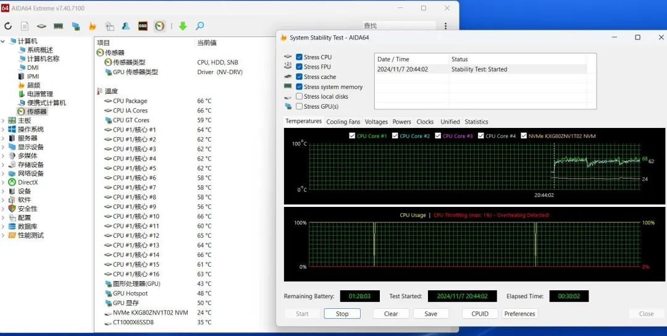This screenshot has height=336, width=667.
Task: Uncheck CPU Core #1 in graph legend
Action: click(x=352, y=136)
